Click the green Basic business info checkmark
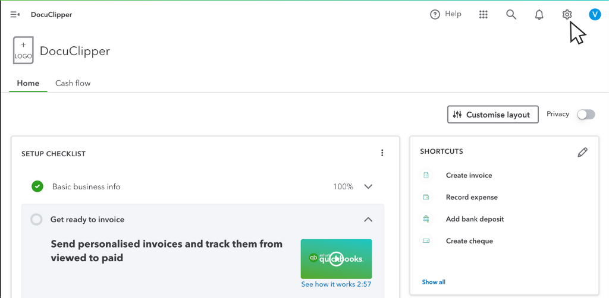Screen dimensions: 609x298 click(37, 186)
